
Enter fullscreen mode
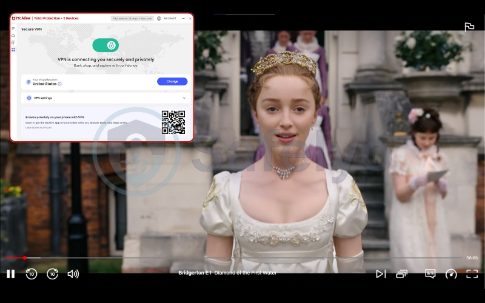pos(472,274)
